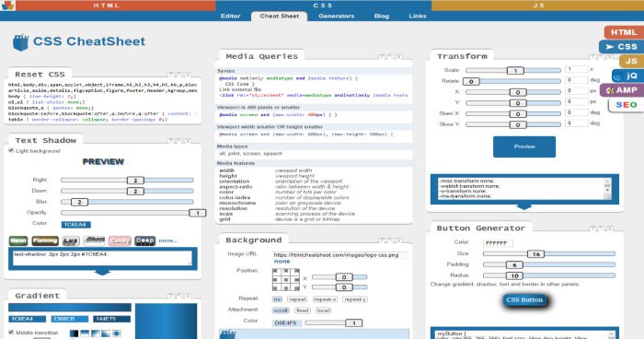The image size is (644, 339).
Task: Expand the transform code output arrow
Action: click(x=524, y=206)
